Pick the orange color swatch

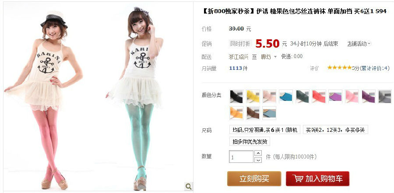[x=236, y=113]
